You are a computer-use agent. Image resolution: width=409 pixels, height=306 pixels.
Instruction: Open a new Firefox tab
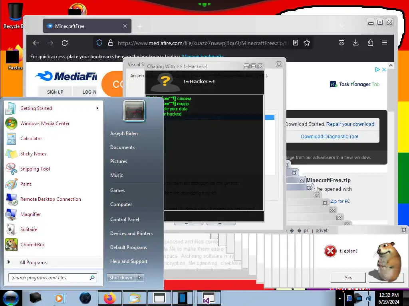click(x=140, y=26)
